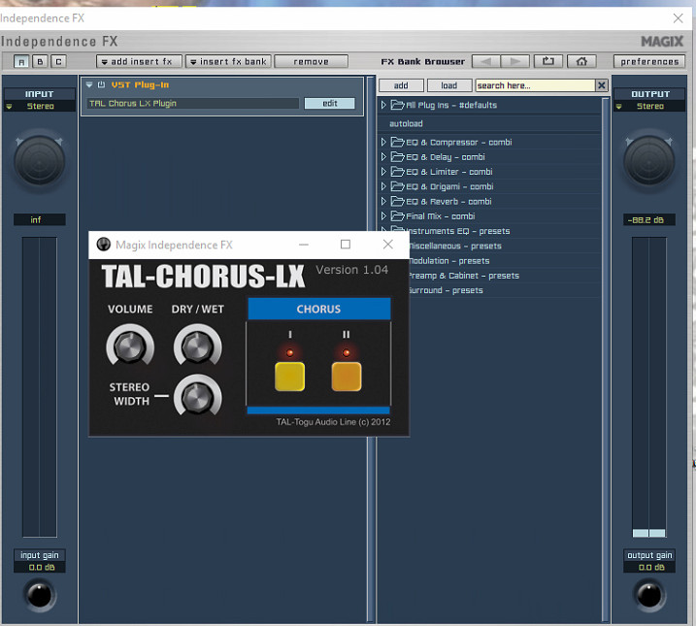Screen dimensions: 696x626
Task: Click the load button in the browser
Action: point(448,85)
